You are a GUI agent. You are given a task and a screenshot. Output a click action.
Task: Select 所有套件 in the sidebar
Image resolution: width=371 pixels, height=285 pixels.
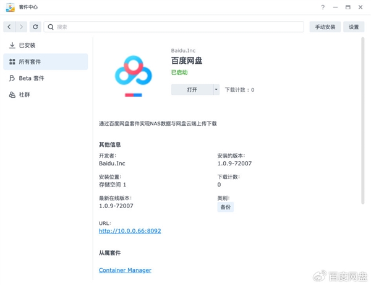click(x=31, y=62)
